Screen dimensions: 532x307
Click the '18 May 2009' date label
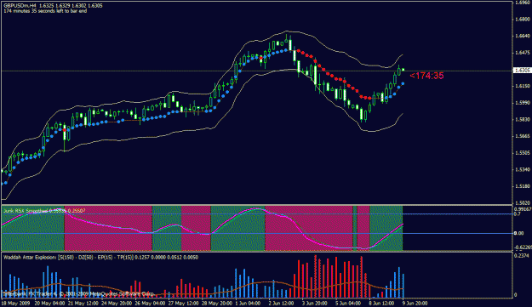(15, 303)
